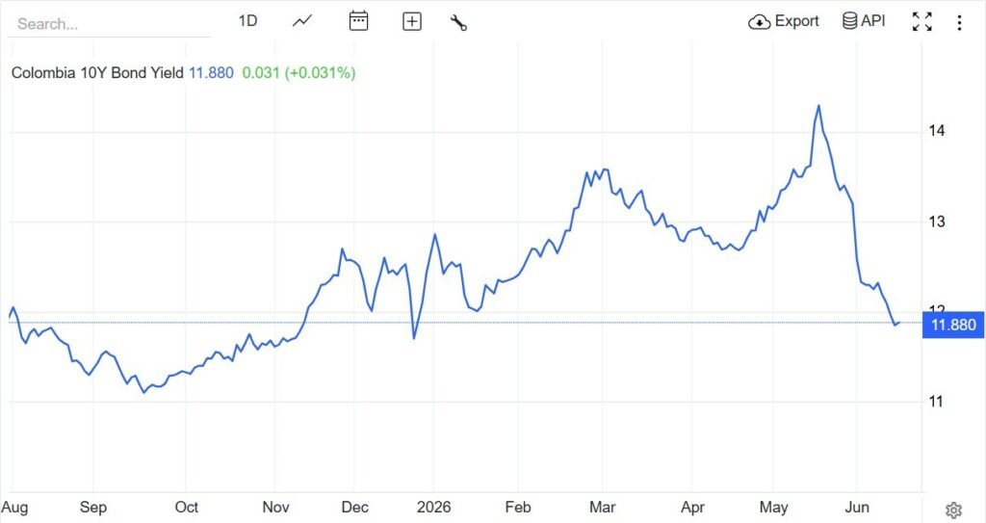Click the Export cloud download icon
This screenshot has height=523, width=986.
[x=759, y=23]
